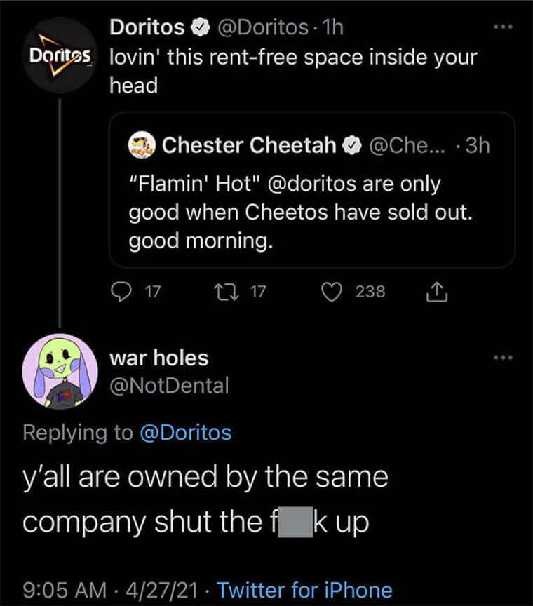This screenshot has width=533, height=606.
Task: Click the Chester Cheetah avatar in quote
Action: click(x=142, y=145)
